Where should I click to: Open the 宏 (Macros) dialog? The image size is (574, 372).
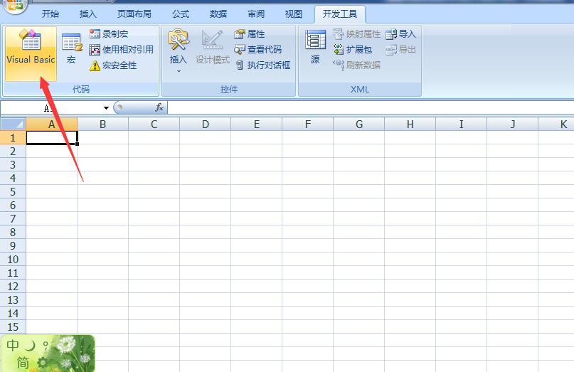pyautogui.click(x=71, y=48)
